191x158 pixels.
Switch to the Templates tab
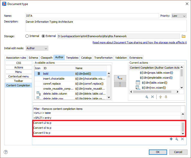pyautogui.click(x=72, y=58)
